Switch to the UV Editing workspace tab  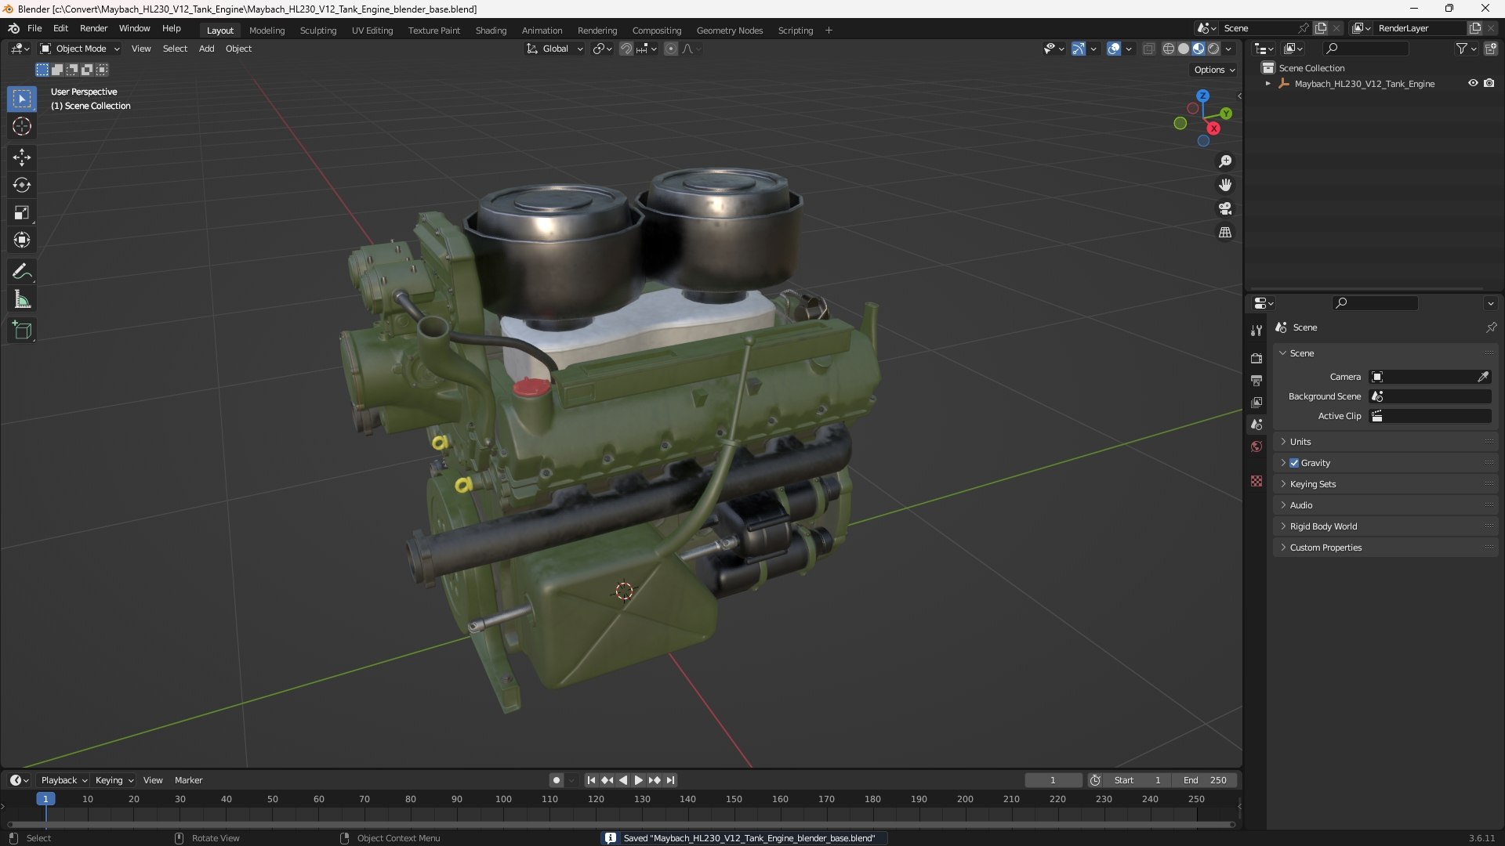(x=372, y=31)
